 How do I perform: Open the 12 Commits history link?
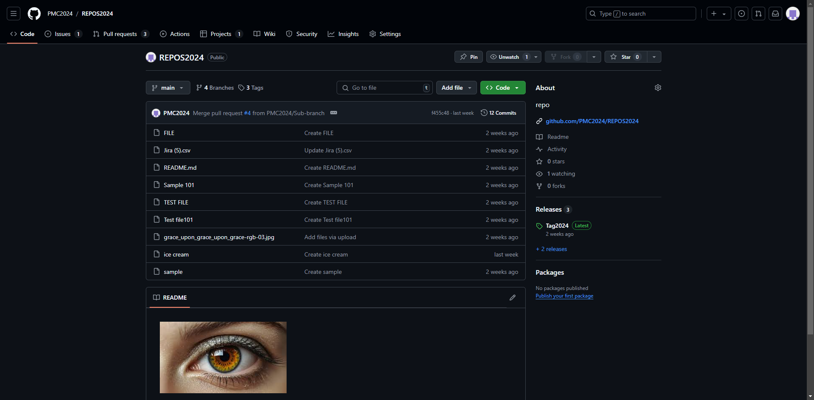click(x=499, y=113)
